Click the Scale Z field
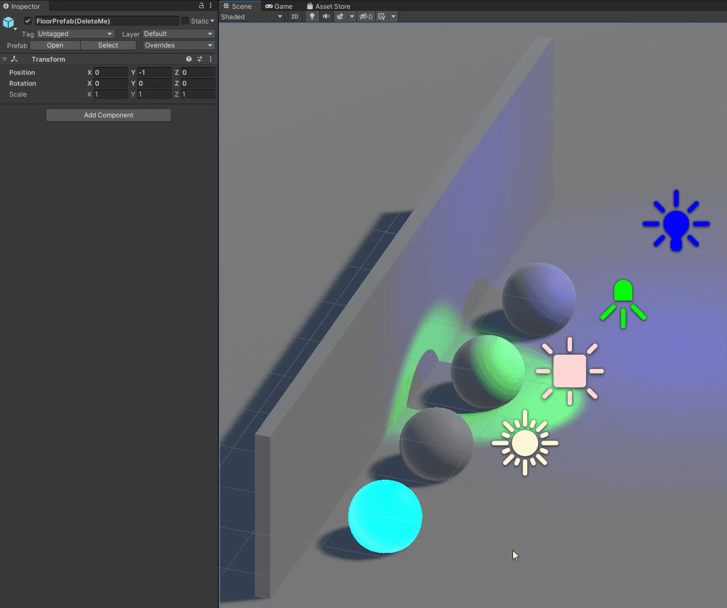 (198, 94)
